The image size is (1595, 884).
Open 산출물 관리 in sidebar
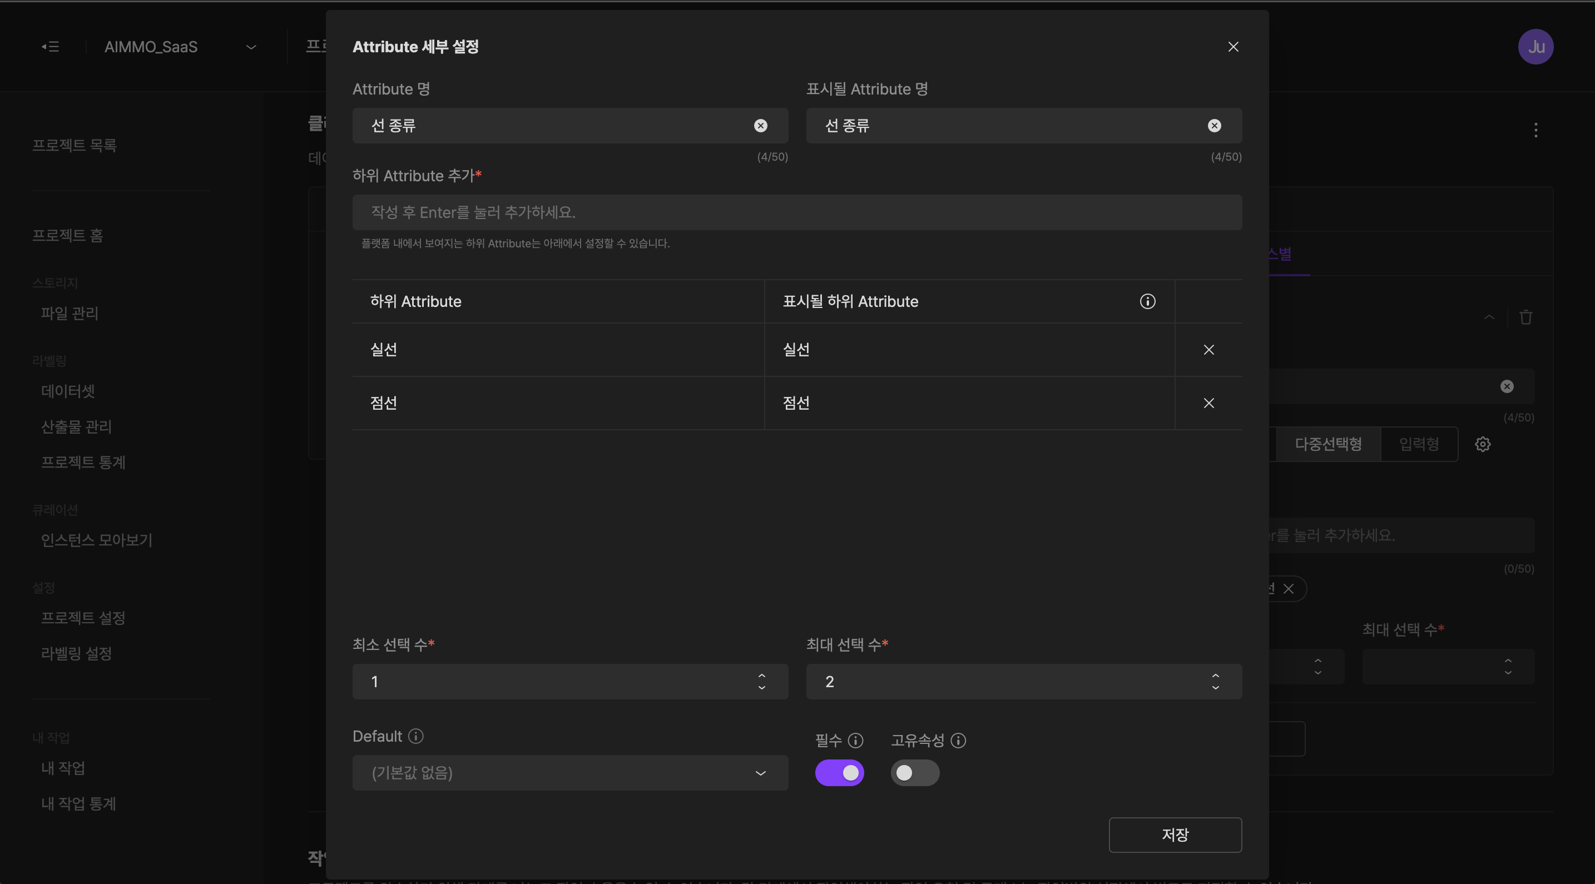76,426
